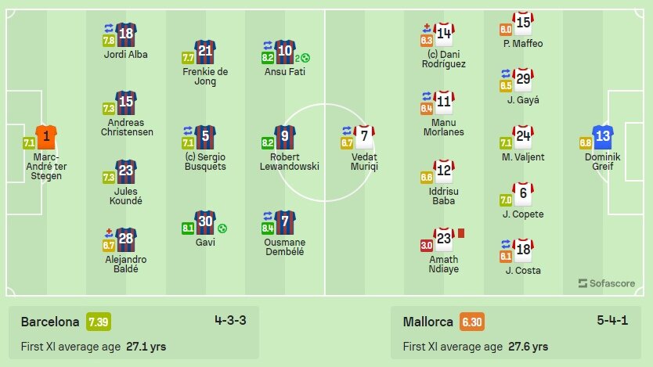Click Ter Stegen's orange number 1 jersey

[46, 137]
